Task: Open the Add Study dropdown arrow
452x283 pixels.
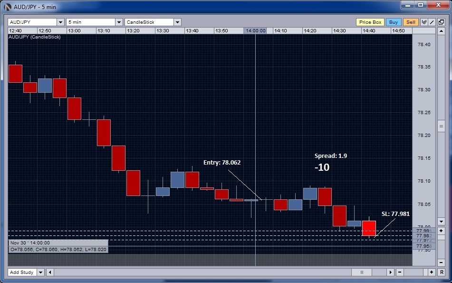Action: 41,273
